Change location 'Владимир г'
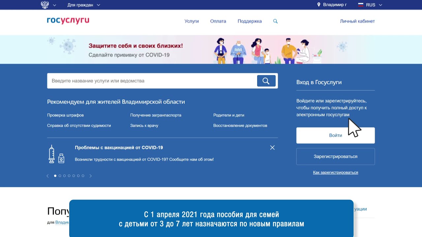The height and width of the screenshot is (237, 422). [x=335, y=5]
